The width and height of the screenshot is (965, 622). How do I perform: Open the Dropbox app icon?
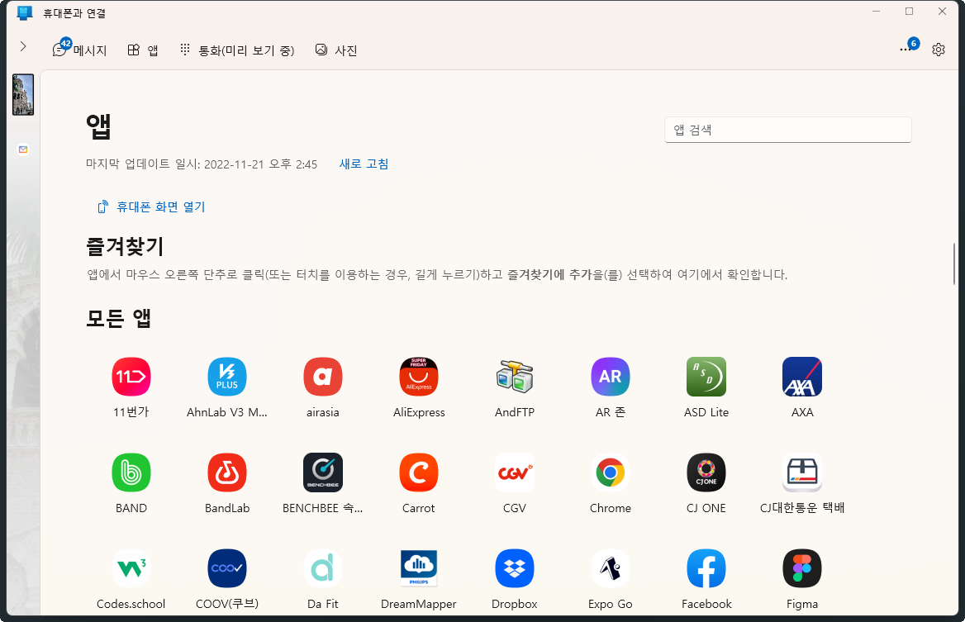tap(515, 568)
